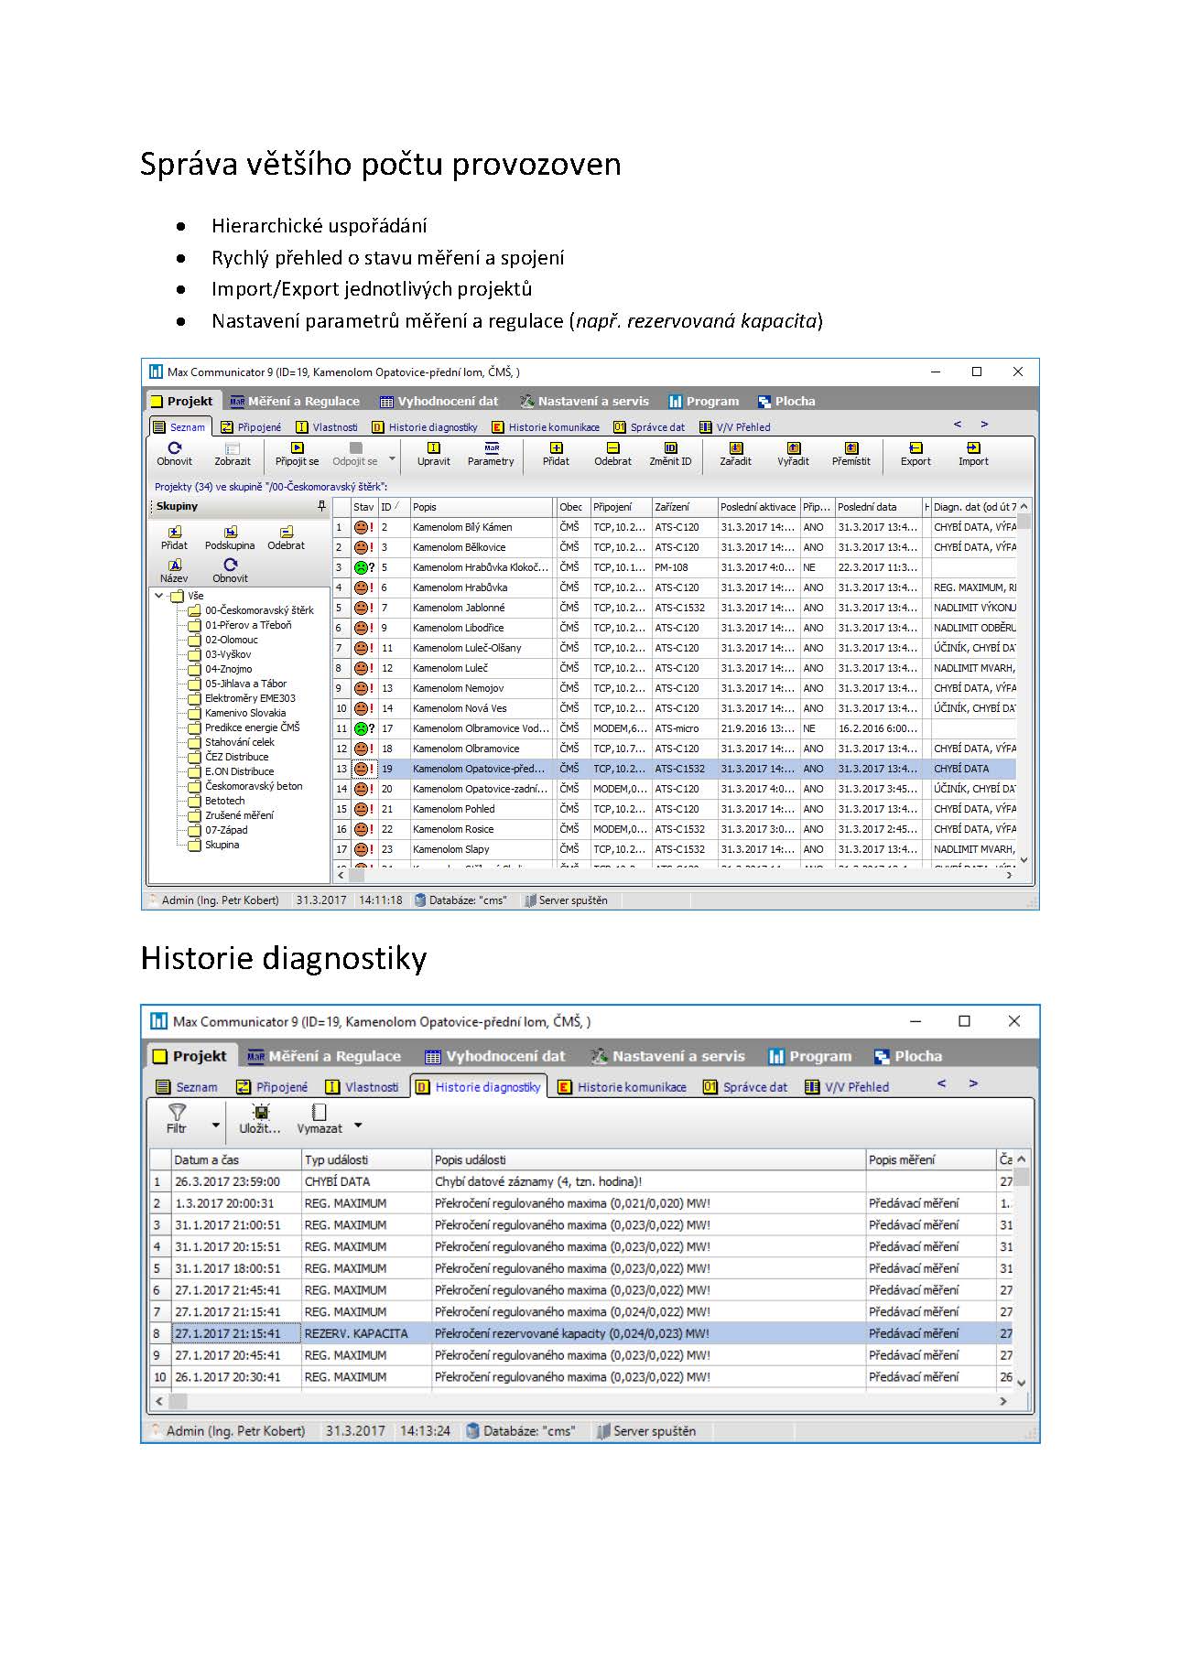
Task: Switch to the Seznam tab in lower window
Action: [x=187, y=1087]
